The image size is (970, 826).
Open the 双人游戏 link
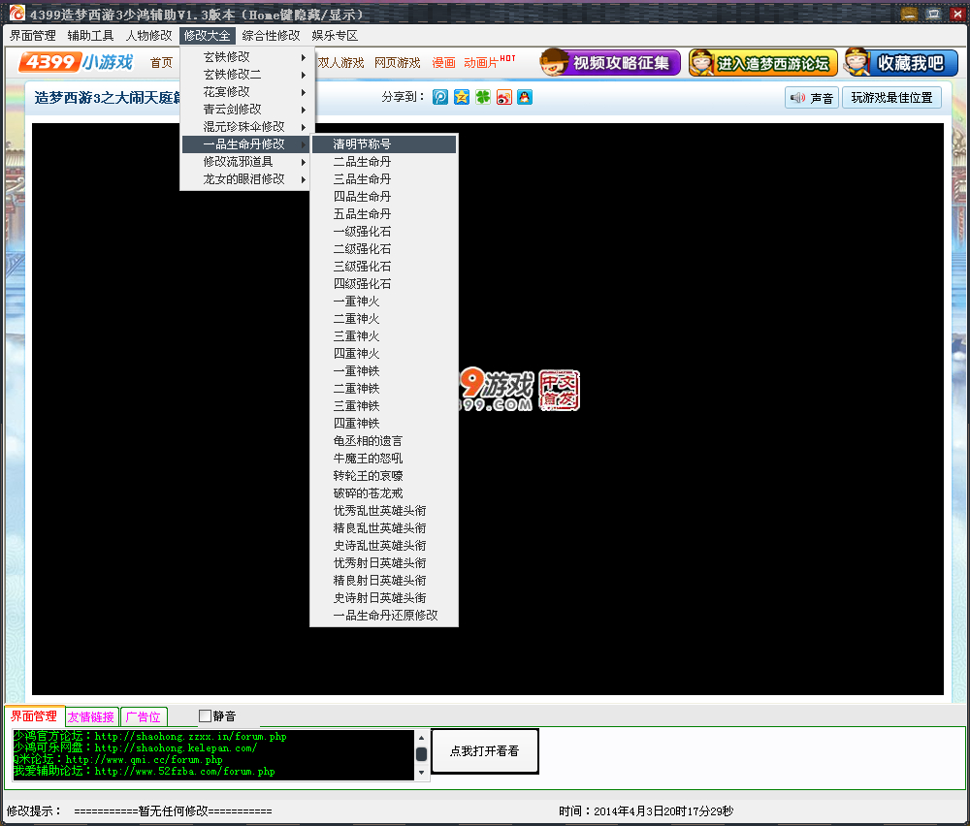(x=340, y=62)
